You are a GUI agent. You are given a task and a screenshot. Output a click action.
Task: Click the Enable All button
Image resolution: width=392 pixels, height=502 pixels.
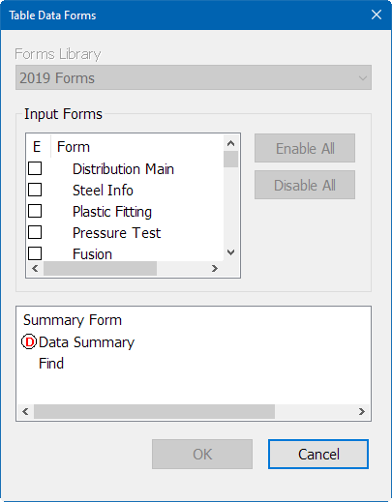tap(305, 148)
